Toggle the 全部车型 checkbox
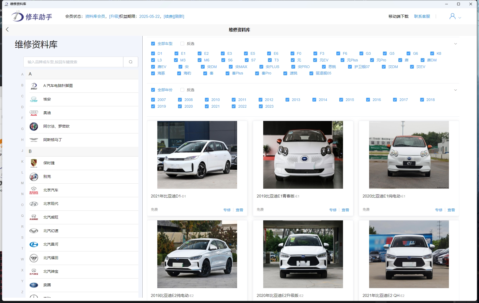The height and width of the screenshot is (303, 479). pos(153,44)
